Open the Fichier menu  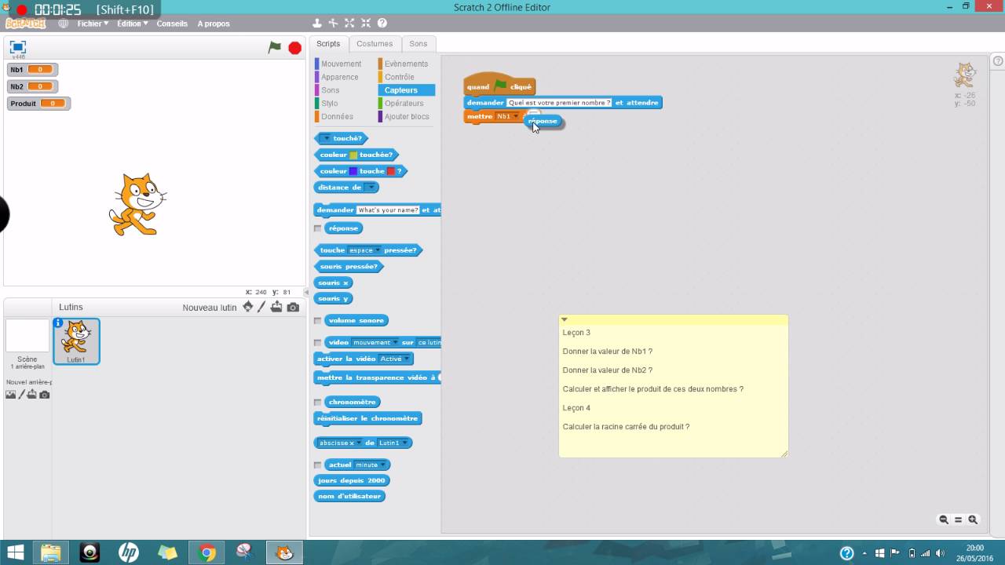pyautogui.click(x=93, y=24)
